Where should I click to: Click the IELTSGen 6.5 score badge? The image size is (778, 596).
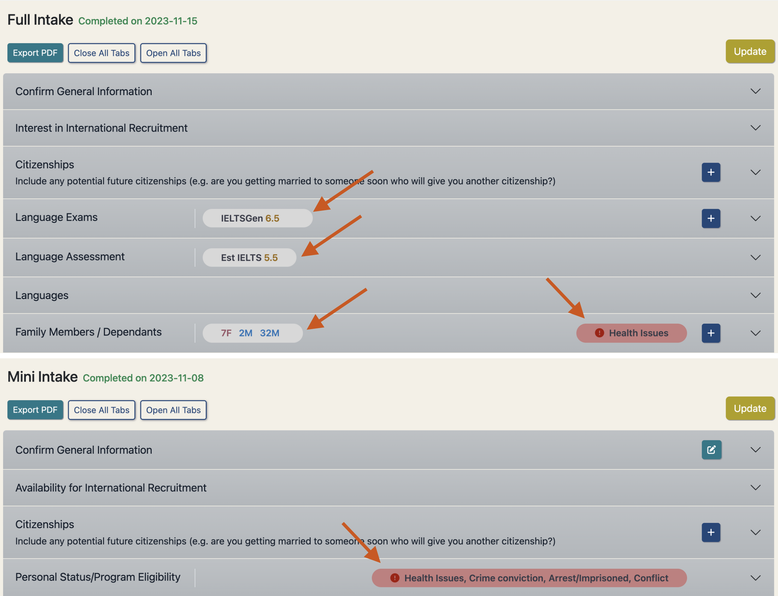point(257,218)
